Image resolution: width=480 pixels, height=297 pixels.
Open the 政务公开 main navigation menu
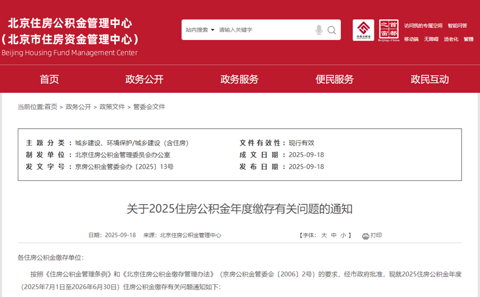[x=144, y=79]
